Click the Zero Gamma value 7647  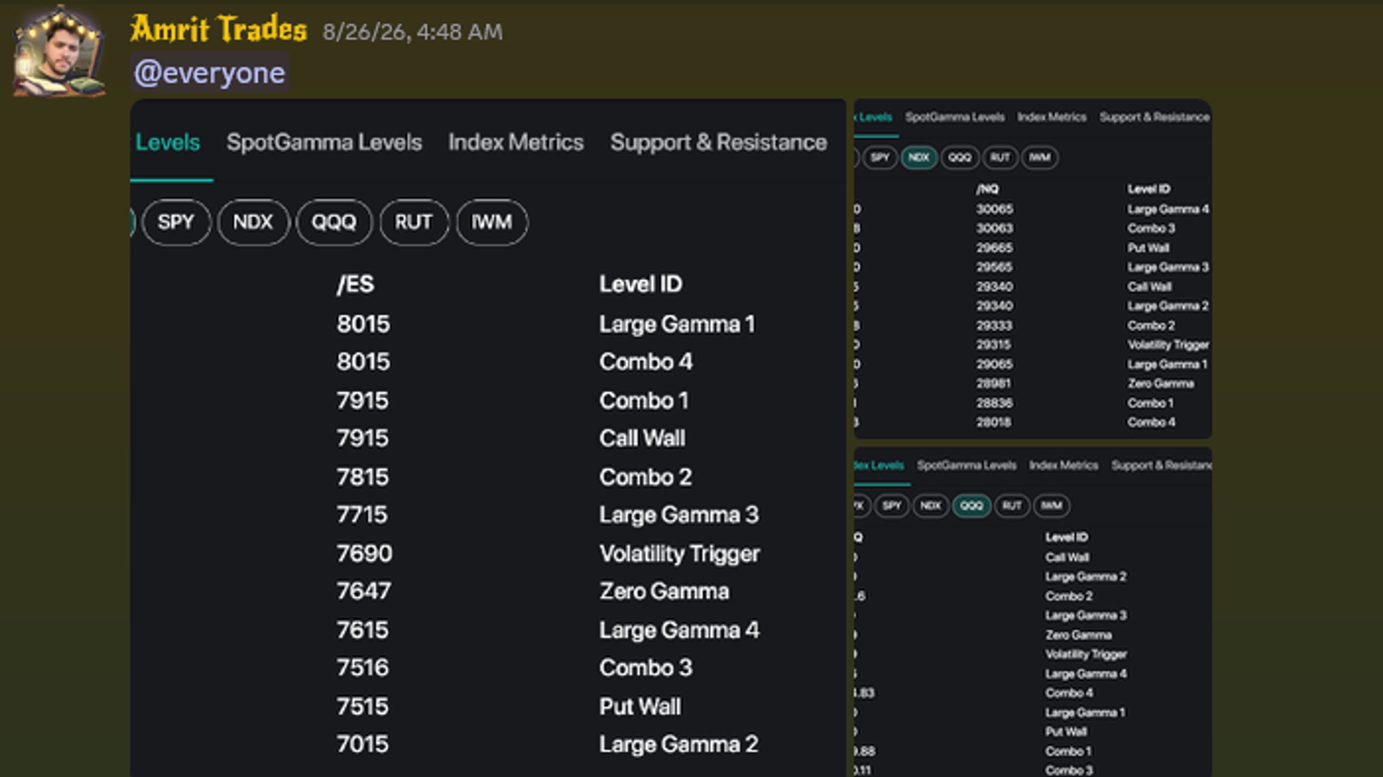click(x=364, y=591)
